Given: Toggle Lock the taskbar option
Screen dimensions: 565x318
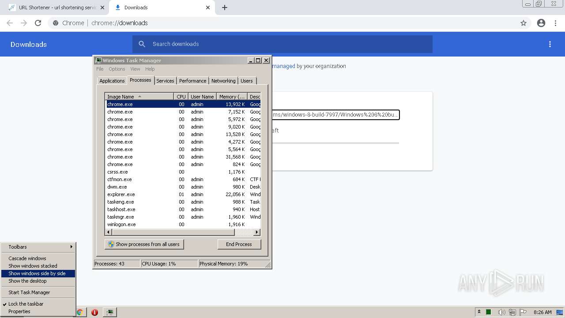Looking at the screenshot, I should click(x=38, y=304).
